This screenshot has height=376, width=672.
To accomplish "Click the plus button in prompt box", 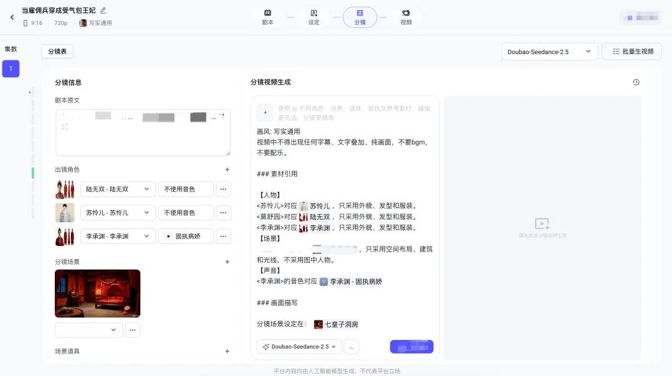I will tap(265, 113).
